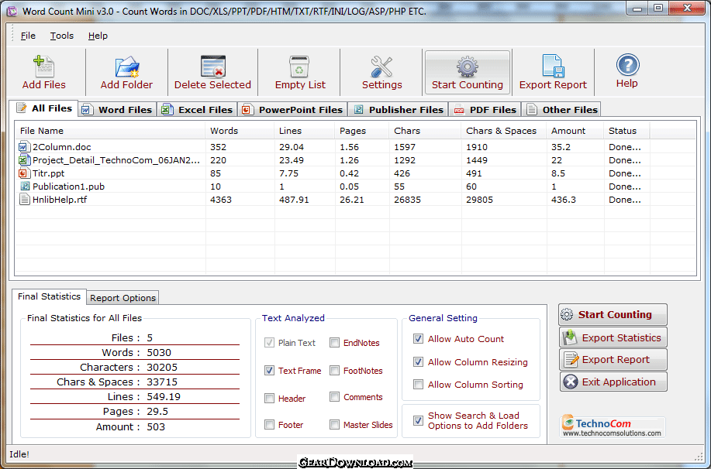
Task: Switch to the PowerPoint Files tab
Action: 293,110
